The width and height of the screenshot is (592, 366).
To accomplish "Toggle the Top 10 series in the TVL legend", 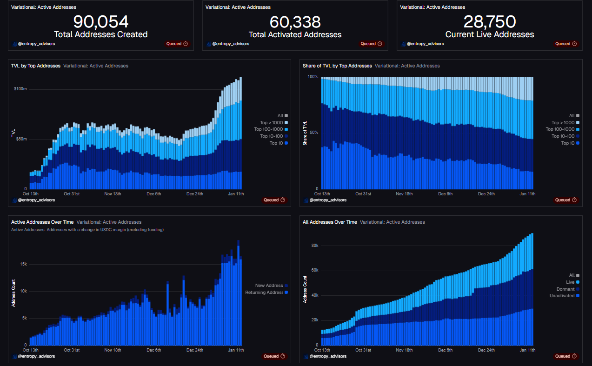I will click(x=279, y=143).
